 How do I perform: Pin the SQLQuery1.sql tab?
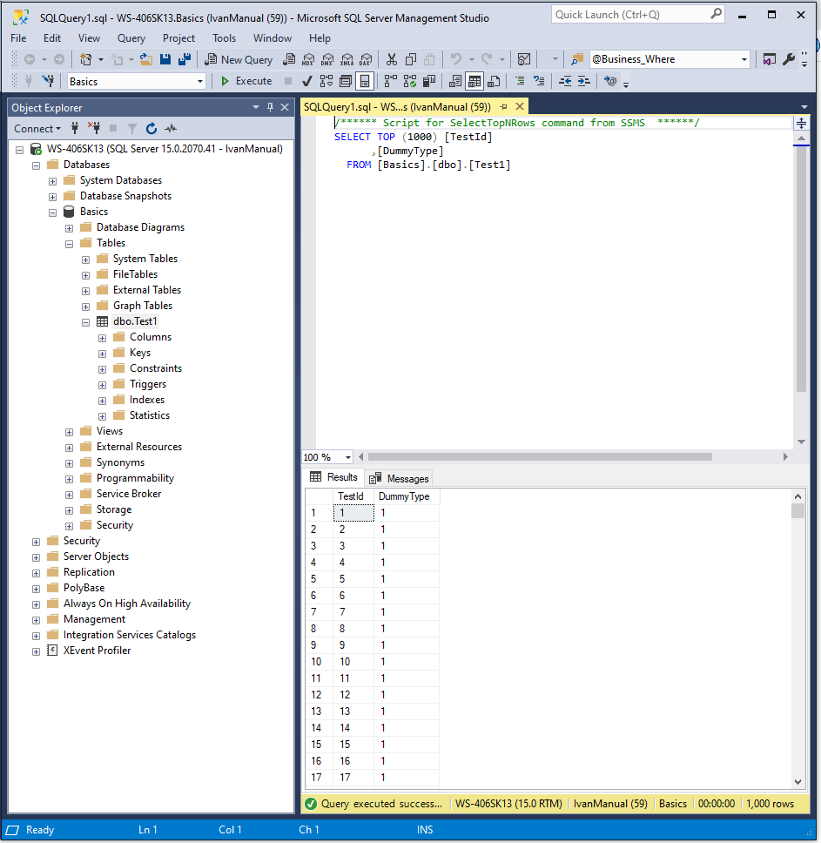tap(503, 106)
